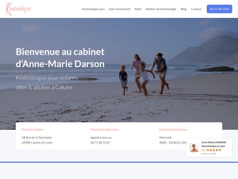Click the Kinésiologie logo
This screenshot has height=179, width=238.
(x=18, y=9)
